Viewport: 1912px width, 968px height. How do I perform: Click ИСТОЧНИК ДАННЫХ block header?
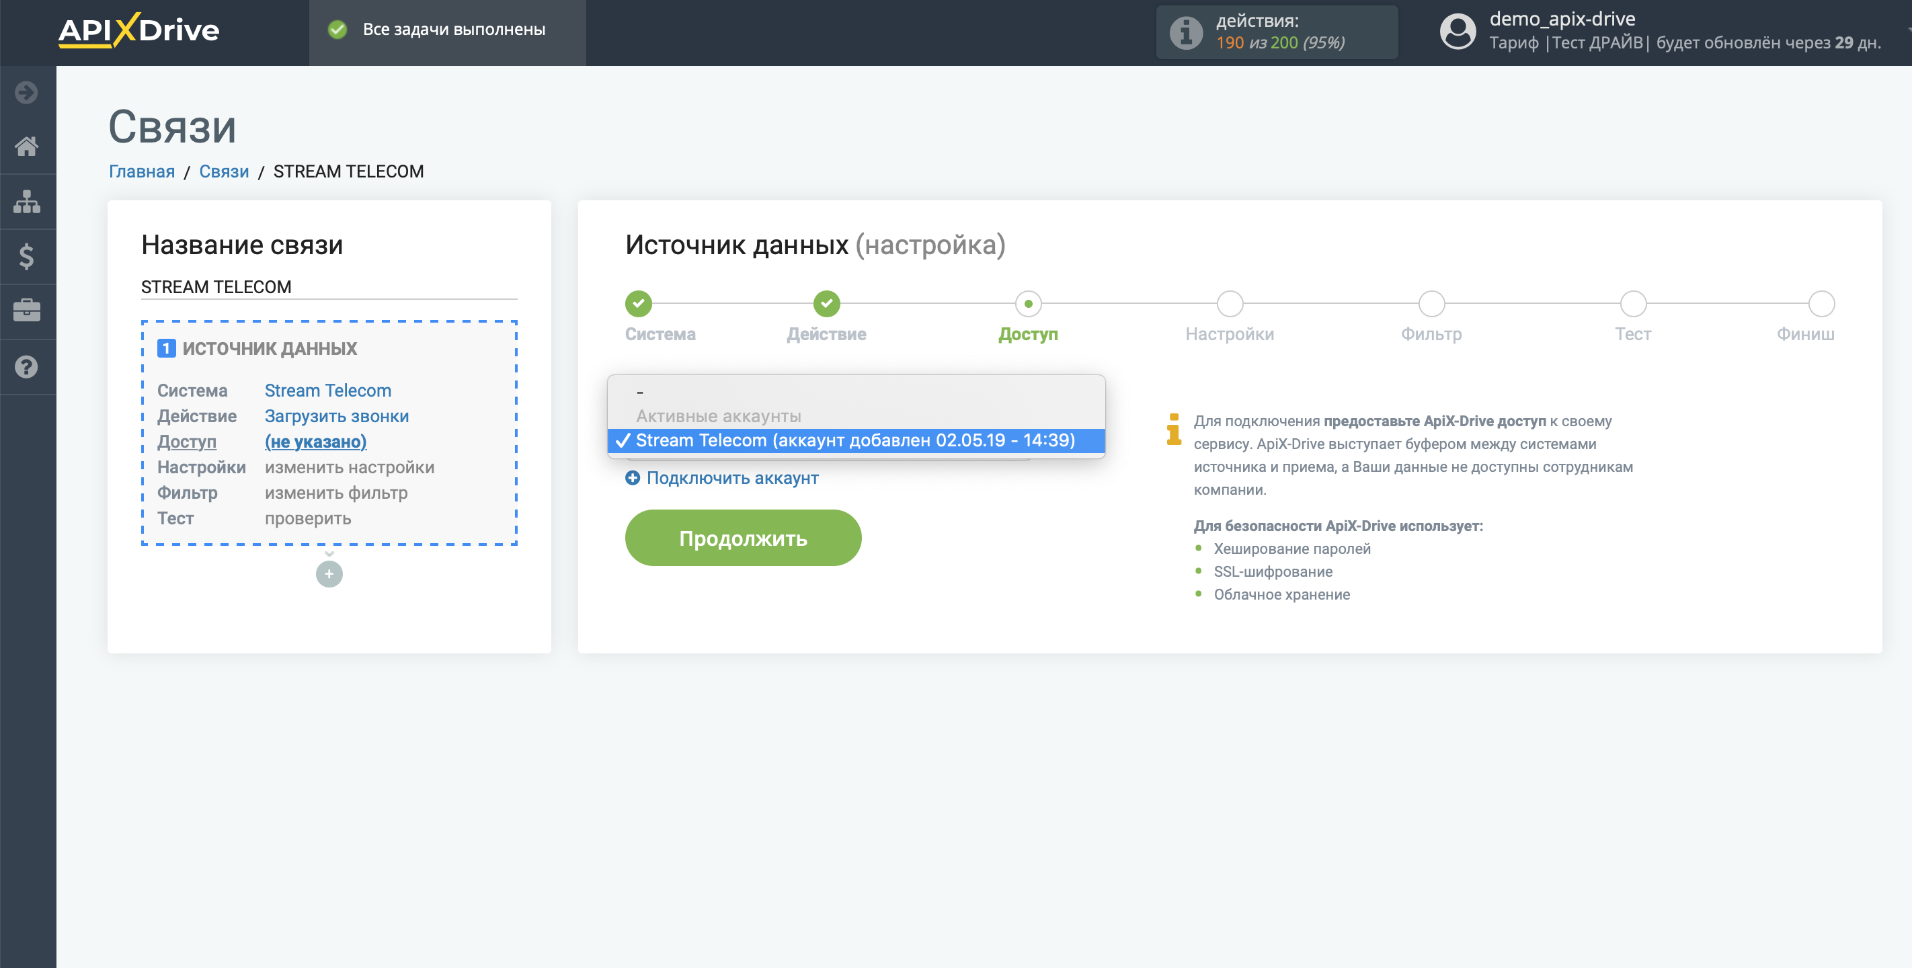point(270,349)
